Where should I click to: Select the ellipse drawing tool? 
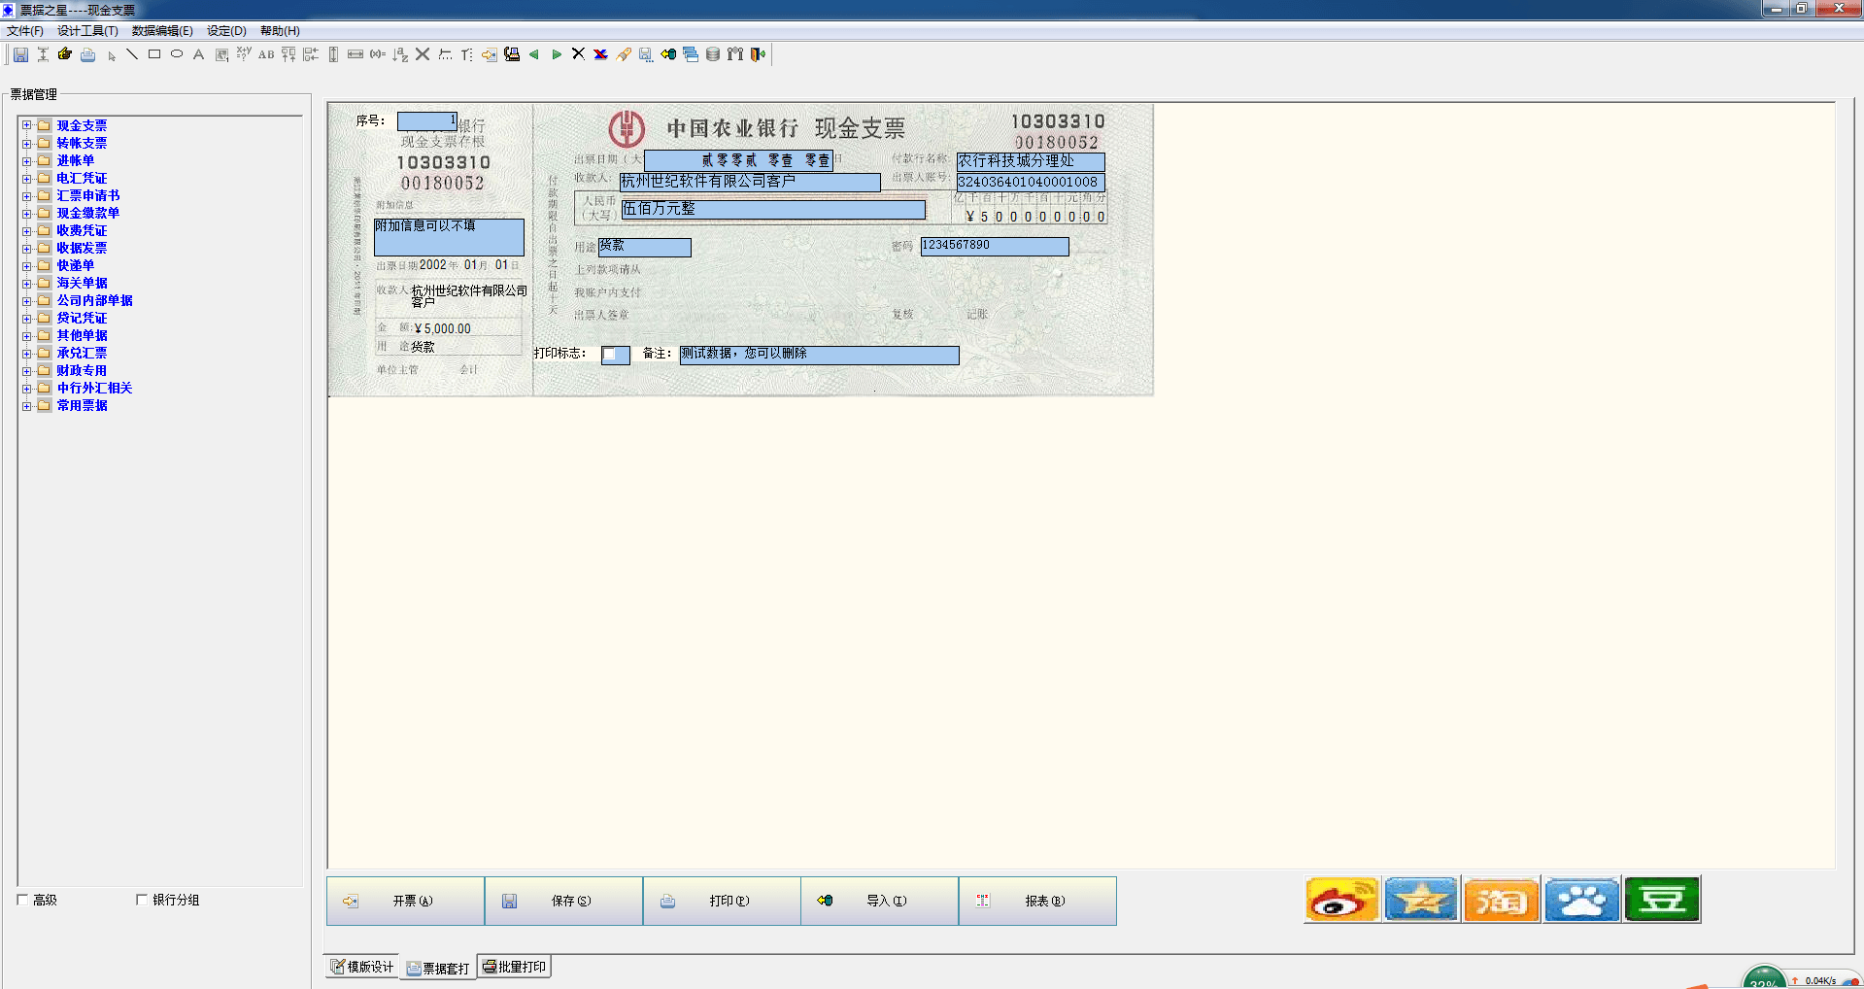coord(177,54)
